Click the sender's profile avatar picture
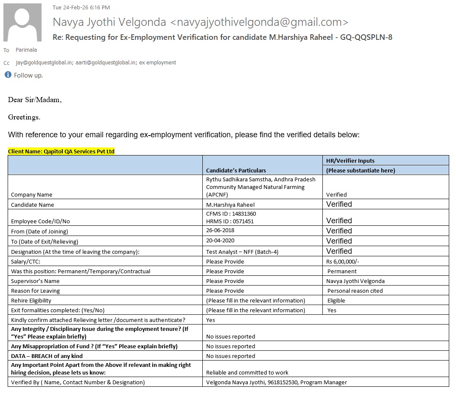 point(22,22)
